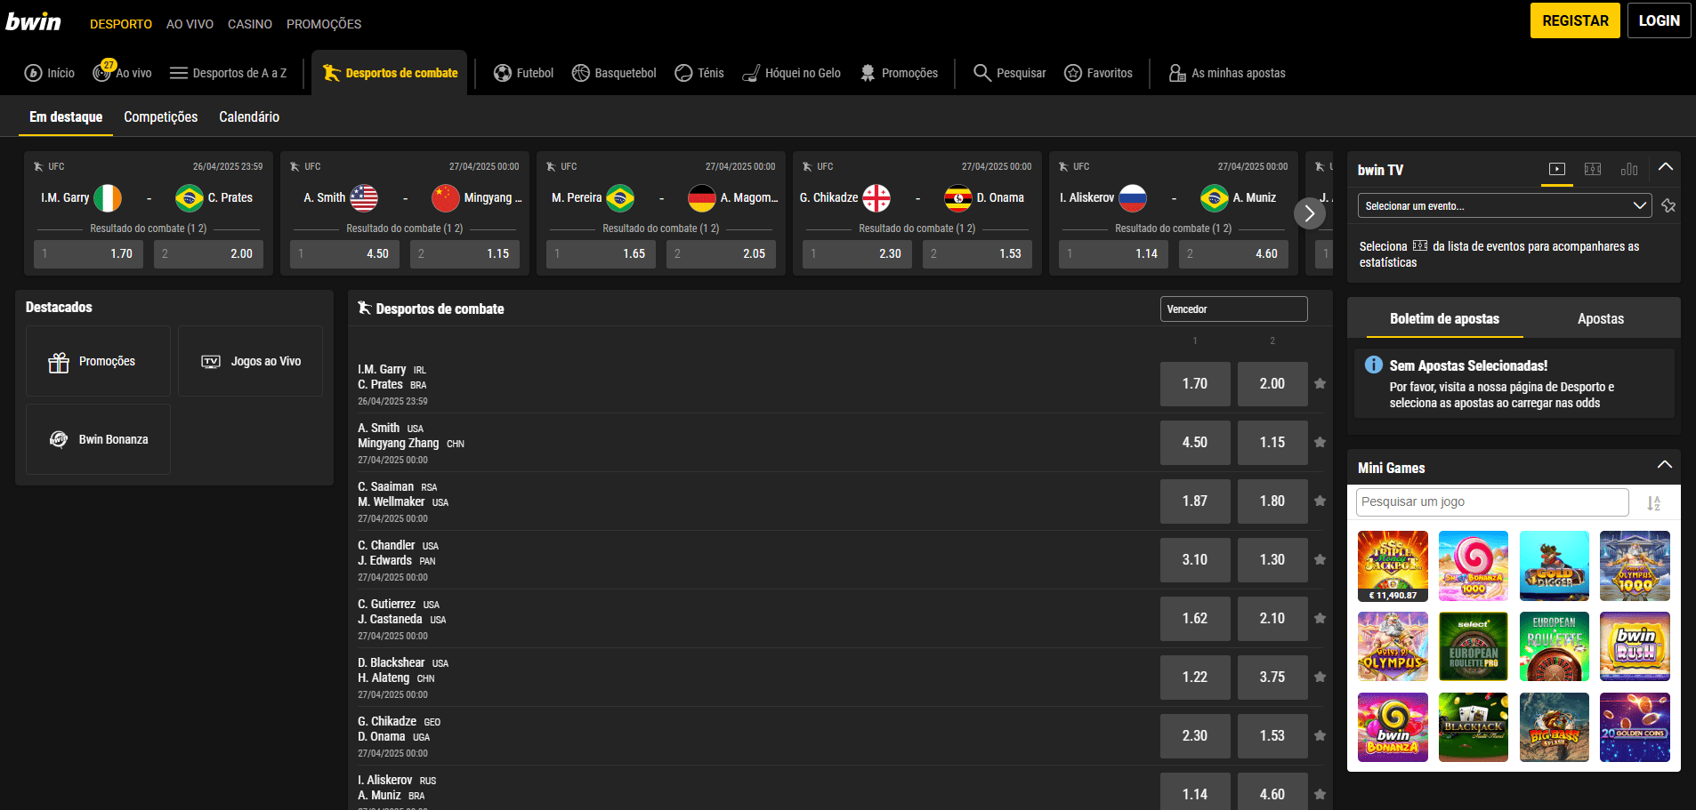Open Blackjack mini game
The width and height of the screenshot is (1696, 810).
click(x=1474, y=727)
